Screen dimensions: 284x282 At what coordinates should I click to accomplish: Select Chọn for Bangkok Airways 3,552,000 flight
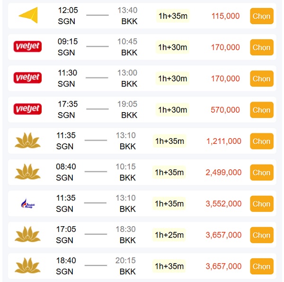point(262,204)
